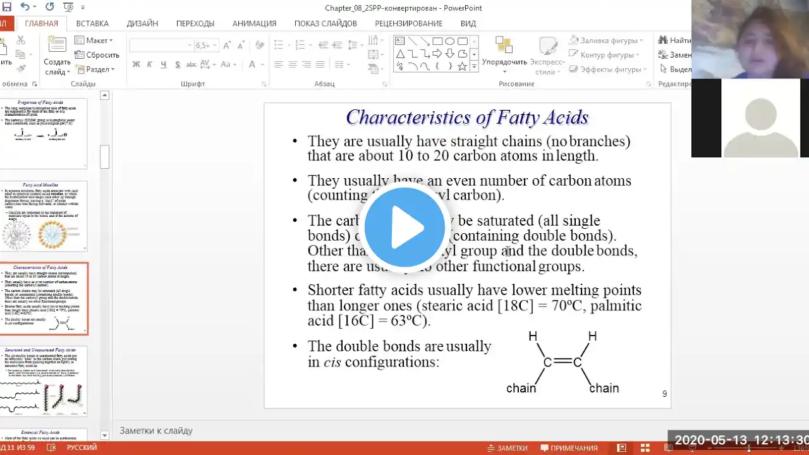Click the cut scissors icon
This screenshot has height=455, width=809.
[x=20, y=40]
